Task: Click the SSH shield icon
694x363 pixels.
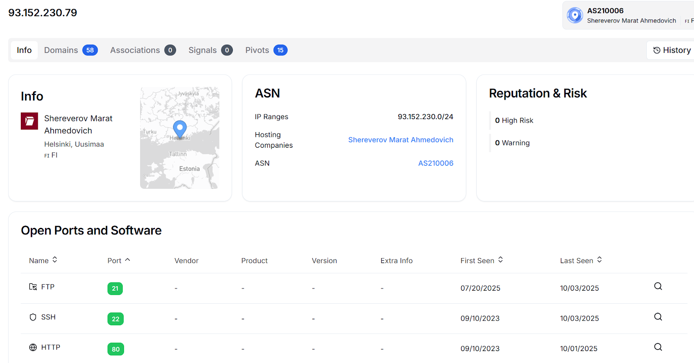Action: (33, 317)
